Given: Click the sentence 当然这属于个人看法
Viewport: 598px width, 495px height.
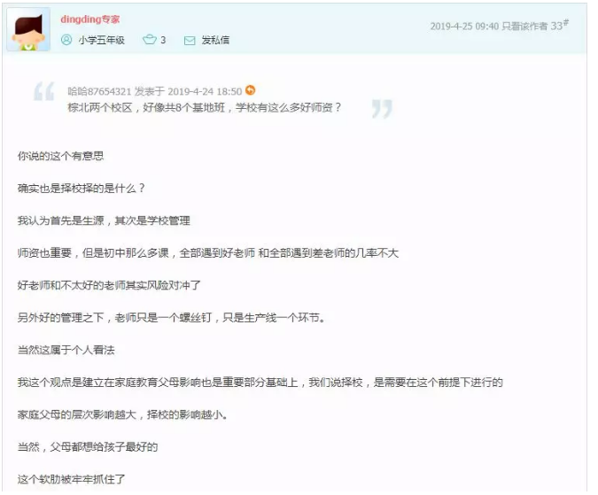Looking at the screenshot, I should coord(66,350).
